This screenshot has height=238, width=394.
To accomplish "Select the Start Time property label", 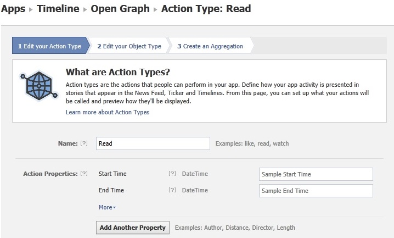I will coord(112,174).
